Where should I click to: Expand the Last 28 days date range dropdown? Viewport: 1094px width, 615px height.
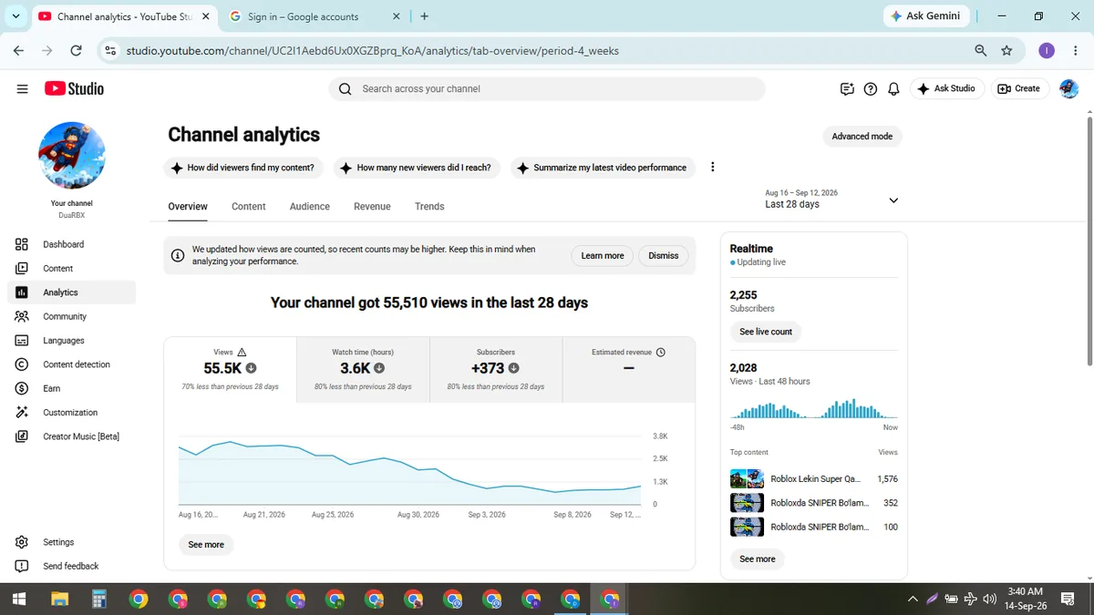point(831,200)
